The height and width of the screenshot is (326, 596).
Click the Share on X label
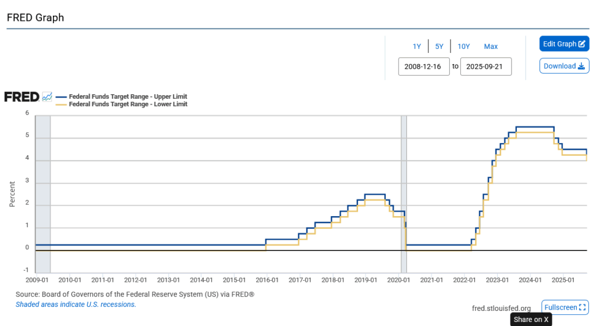(x=531, y=320)
